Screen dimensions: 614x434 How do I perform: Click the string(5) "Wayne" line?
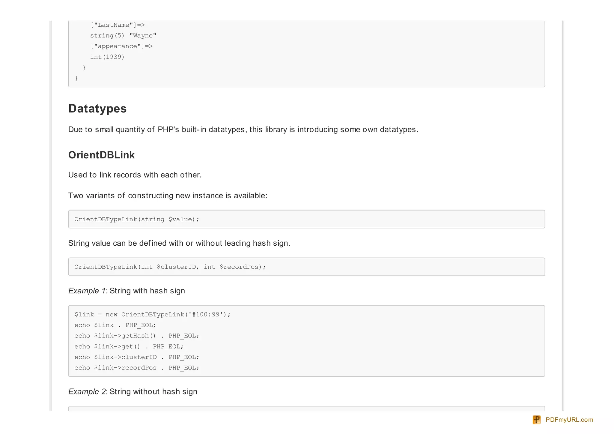(x=123, y=36)
